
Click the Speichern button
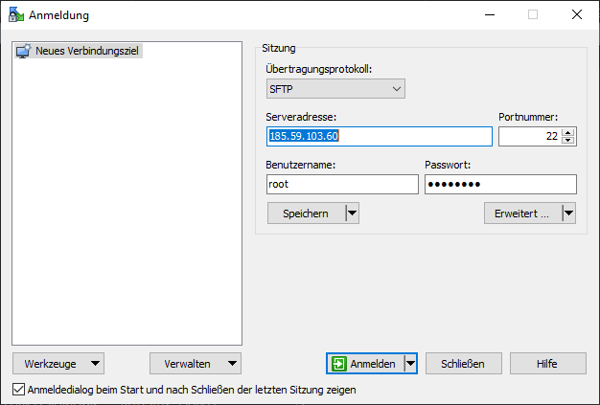pyautogui.click(x=306, y=214)
